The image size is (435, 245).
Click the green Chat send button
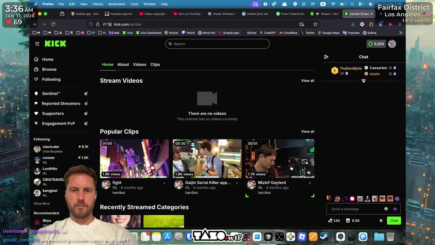point(394,220)
